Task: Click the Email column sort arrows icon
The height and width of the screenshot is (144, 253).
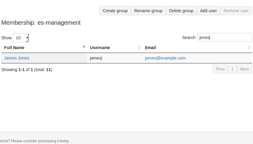Action: [x=249, y=48]
